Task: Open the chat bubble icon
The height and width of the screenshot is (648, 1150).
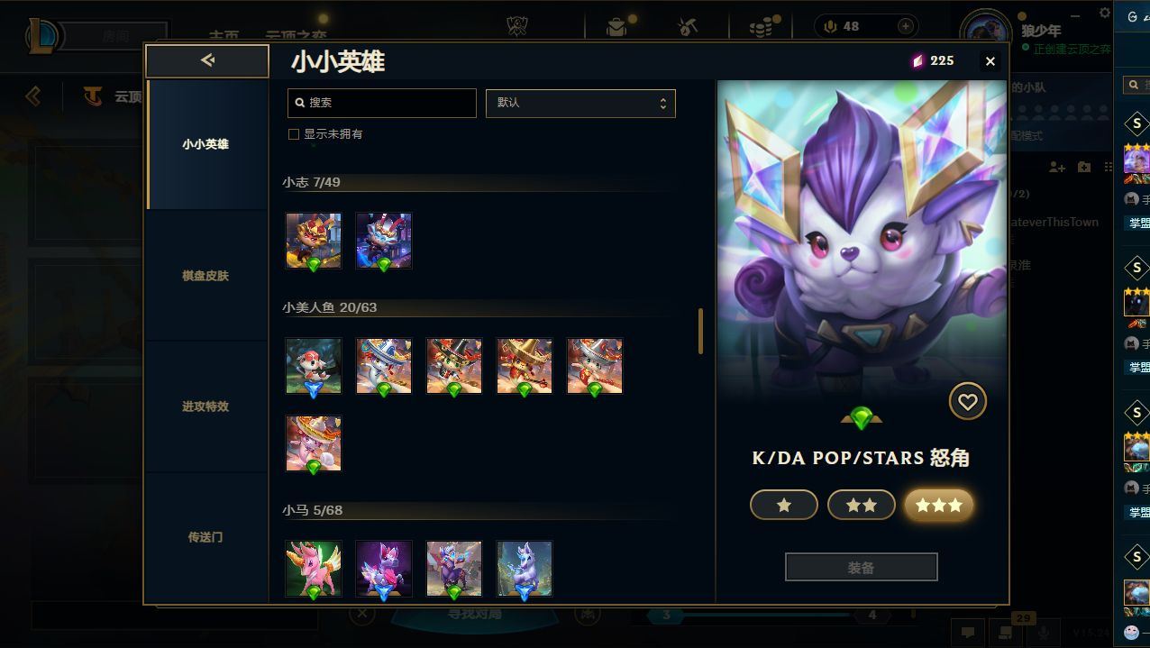Action: click(967, 634)
